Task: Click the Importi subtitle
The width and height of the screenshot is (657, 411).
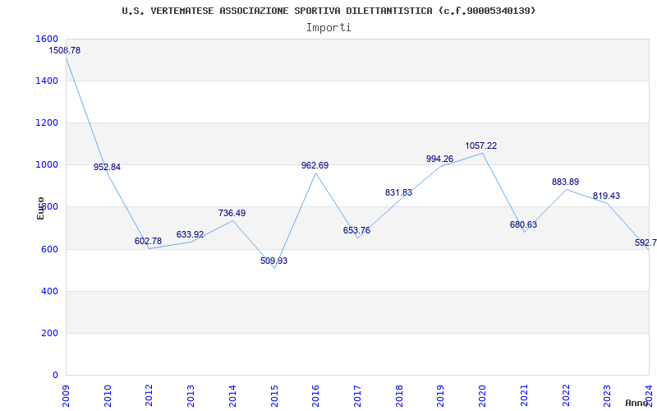Action: click(328, 28)
